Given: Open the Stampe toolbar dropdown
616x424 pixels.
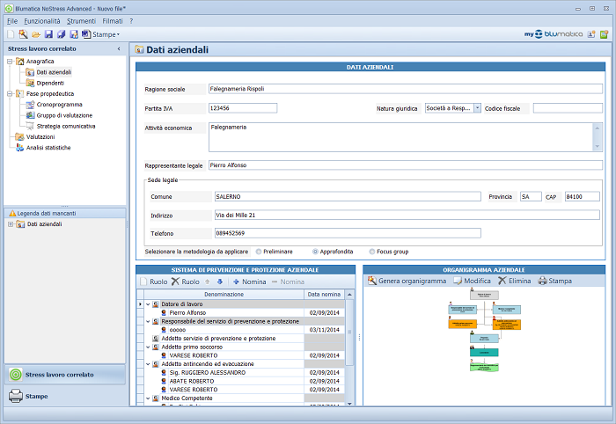Looking at the screenshot, I should pos(105,33).
